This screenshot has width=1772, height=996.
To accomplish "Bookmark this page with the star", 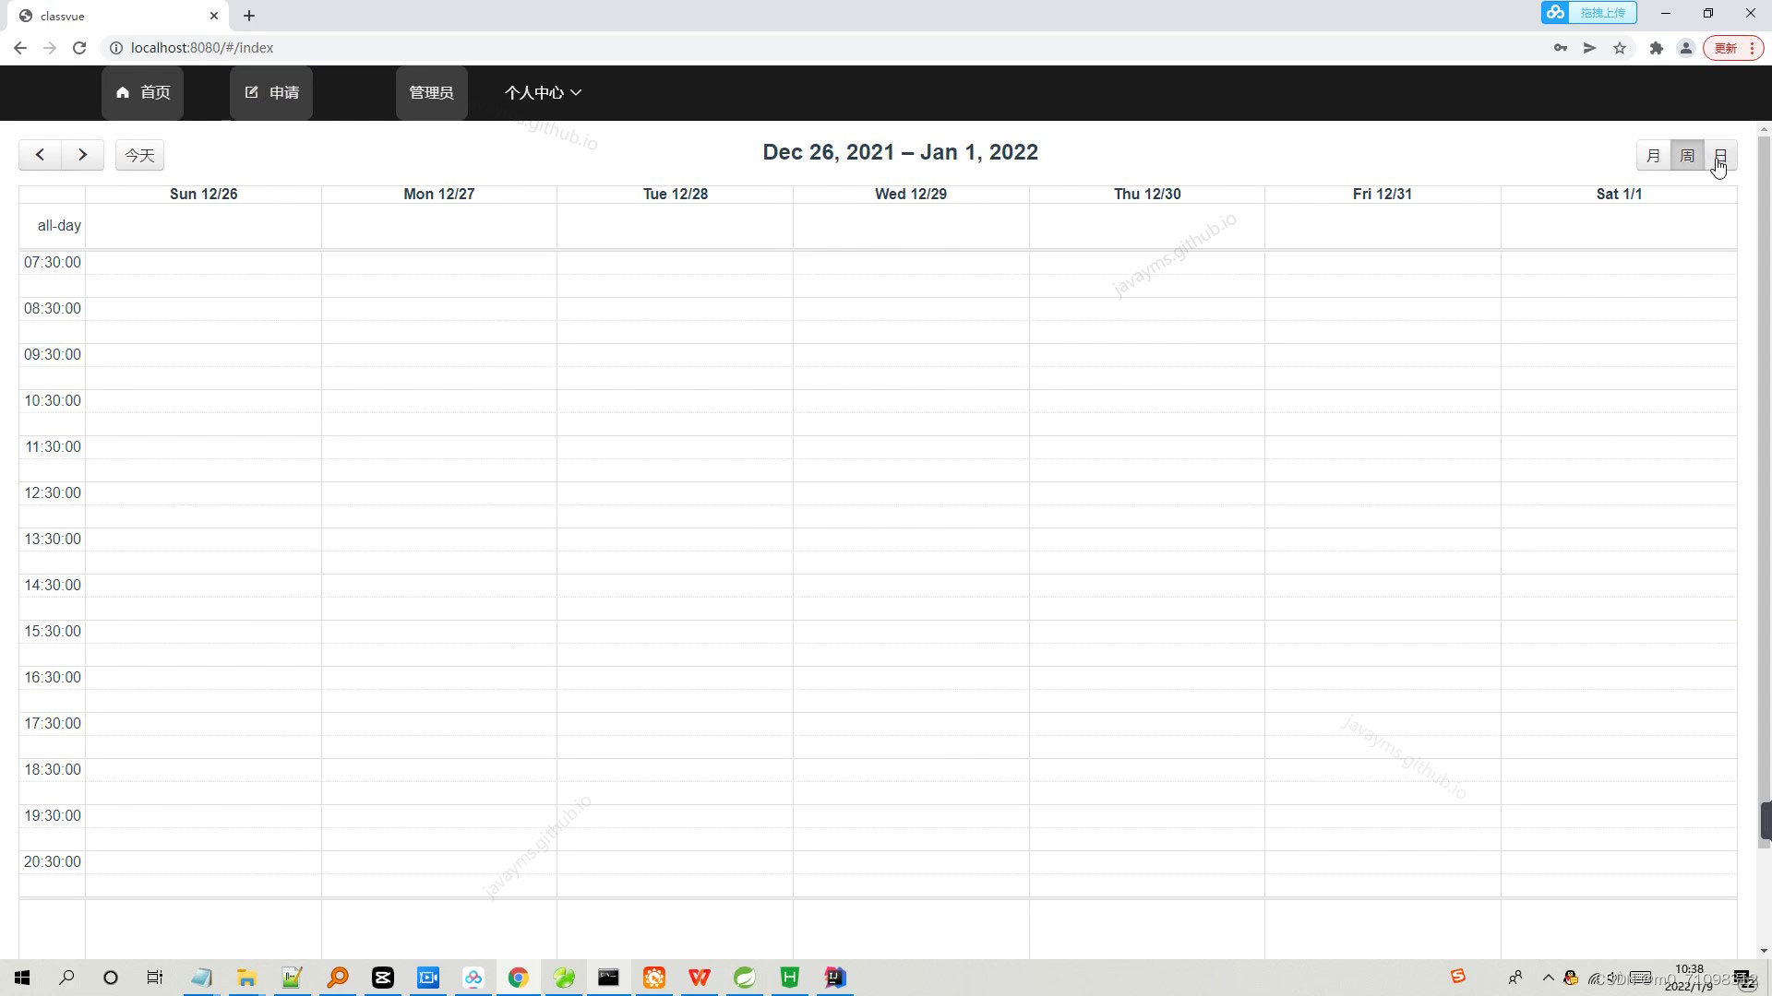I will (x=1620, y=48).
